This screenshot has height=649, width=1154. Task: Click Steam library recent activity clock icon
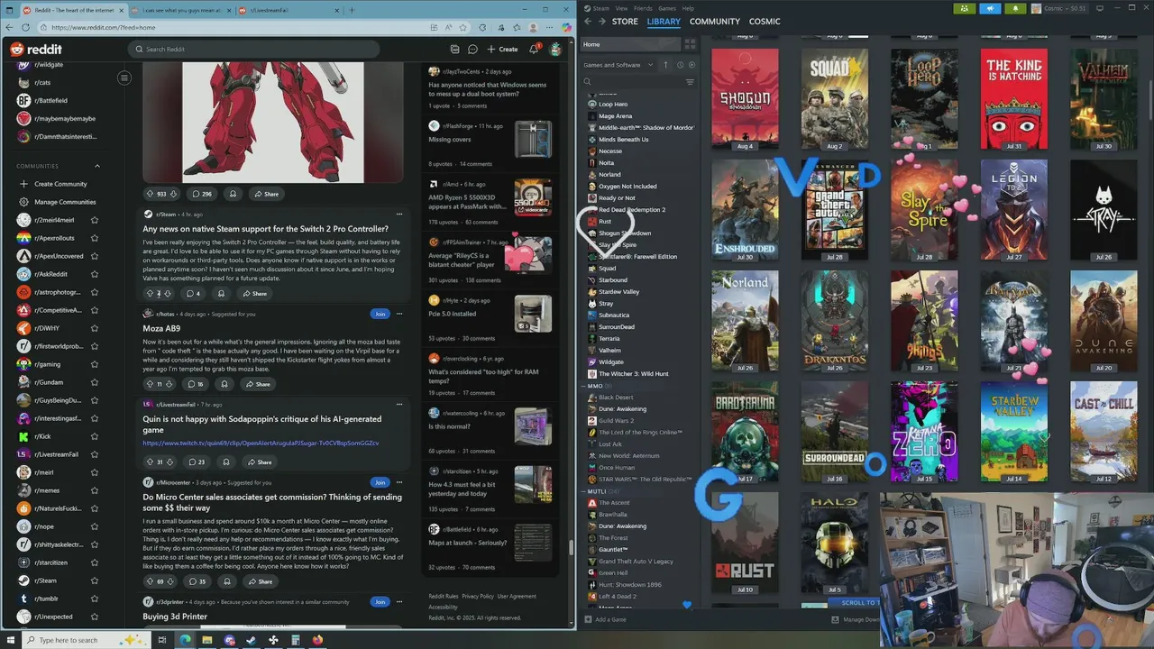680,65
